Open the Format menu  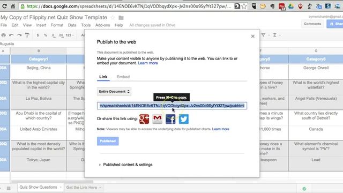(57, 25)
